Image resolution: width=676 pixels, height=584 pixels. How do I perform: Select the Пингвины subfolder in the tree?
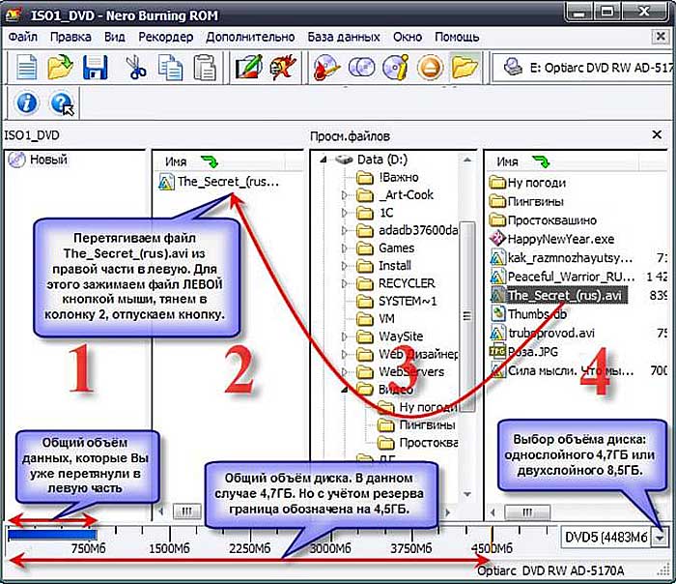coord(416,424)
